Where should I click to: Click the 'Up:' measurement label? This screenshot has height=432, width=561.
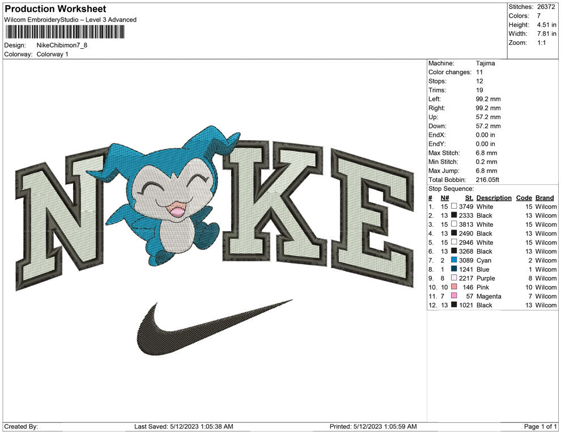point(433,117)
